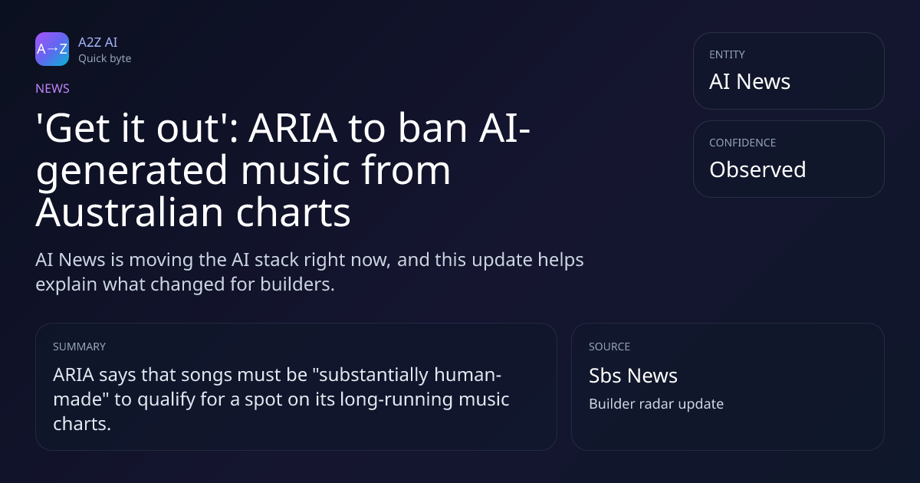Click the AI News entity value
This screenshot has width=920, height=483.
(750, 81)
